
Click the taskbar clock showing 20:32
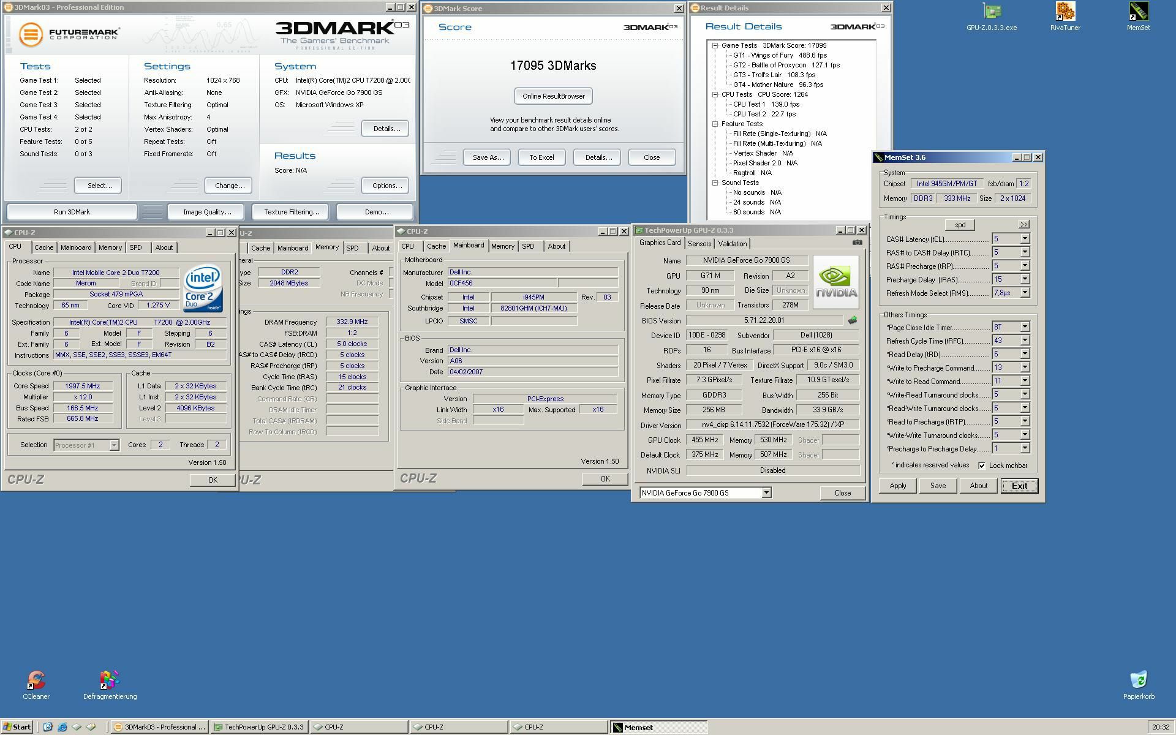point(1160,727)
